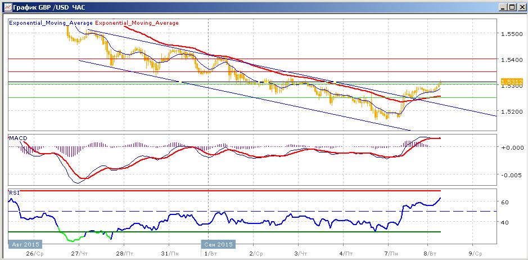Click the 28/Пт date label
Image resolution: width=528 pixels, height=260 pixels.
pos(125,253)
